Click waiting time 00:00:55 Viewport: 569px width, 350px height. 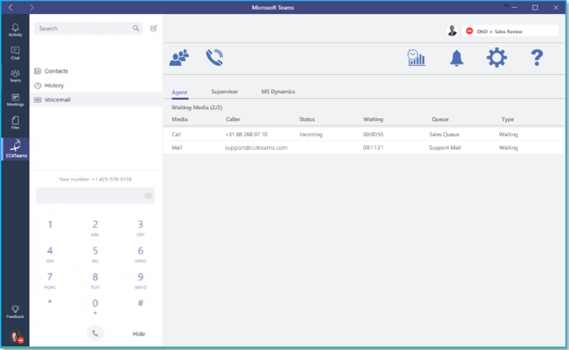[373, 135]
